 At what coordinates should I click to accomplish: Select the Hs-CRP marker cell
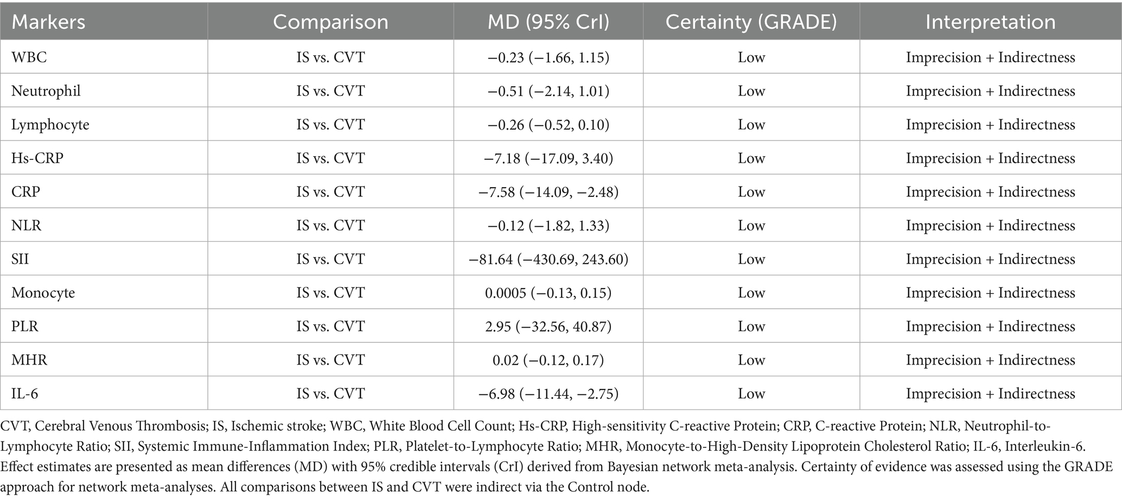click(37, 158)
